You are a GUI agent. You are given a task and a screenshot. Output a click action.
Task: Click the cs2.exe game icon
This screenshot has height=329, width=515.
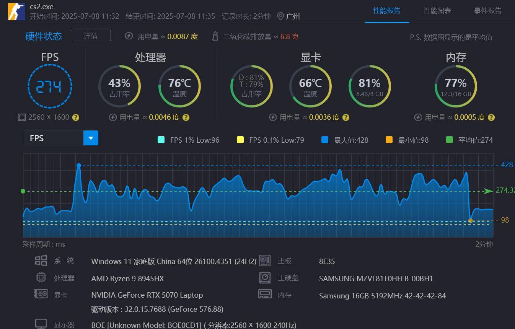click(x=17, y=11)
